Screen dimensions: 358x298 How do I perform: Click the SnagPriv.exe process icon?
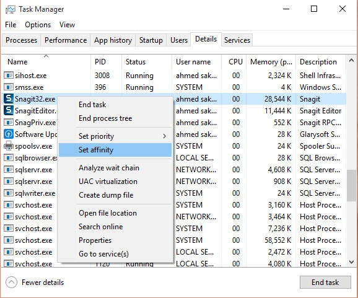[x=9, y=123]
